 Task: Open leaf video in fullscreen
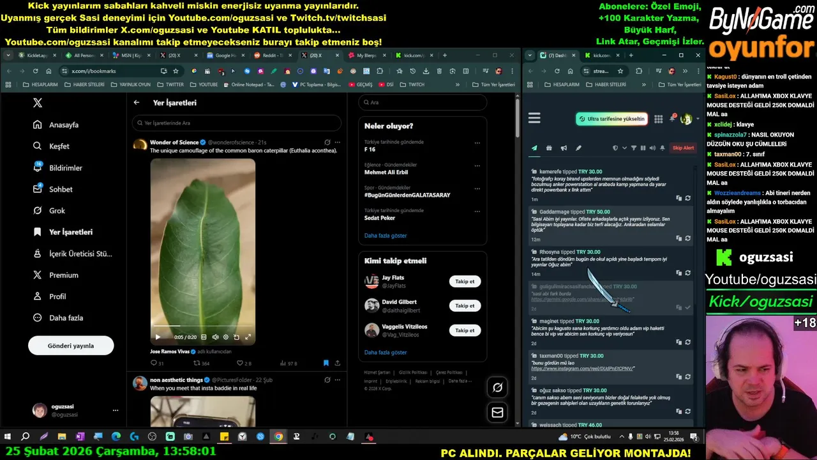point(248,337)
